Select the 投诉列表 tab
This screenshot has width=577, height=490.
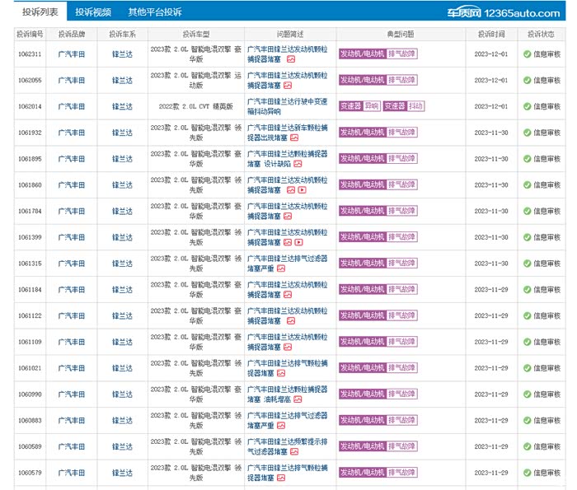pos(40,12)
